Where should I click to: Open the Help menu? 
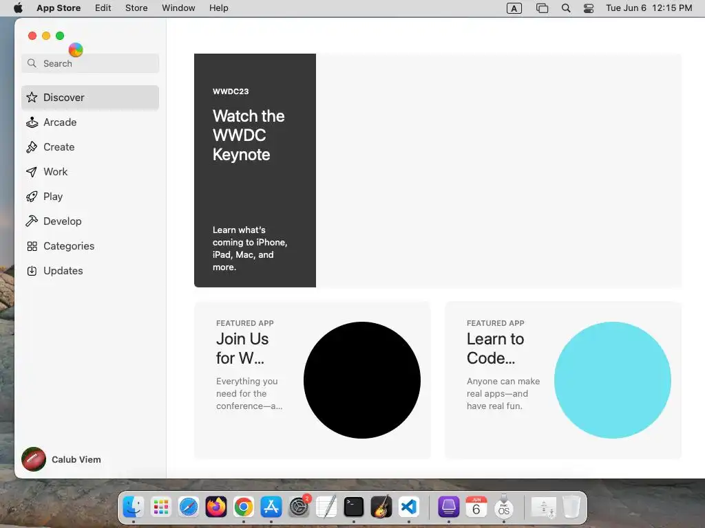(218, 8)
